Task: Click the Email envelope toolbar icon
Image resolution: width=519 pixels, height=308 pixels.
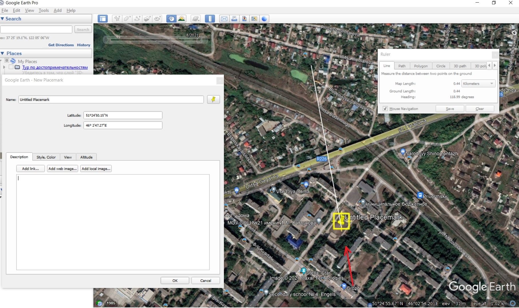Action: (224, 19)
